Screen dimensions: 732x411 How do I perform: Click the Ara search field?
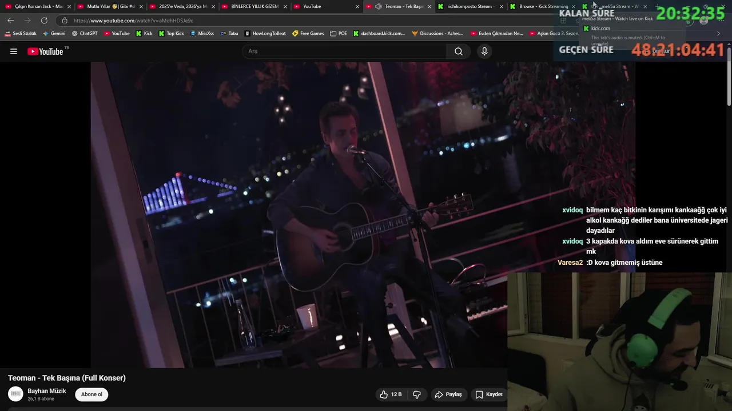[344, 51]
